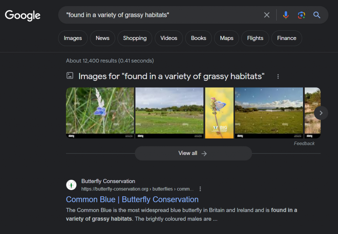Select the Shopping filter
The image size is (338, 234).
pos(135,38)
